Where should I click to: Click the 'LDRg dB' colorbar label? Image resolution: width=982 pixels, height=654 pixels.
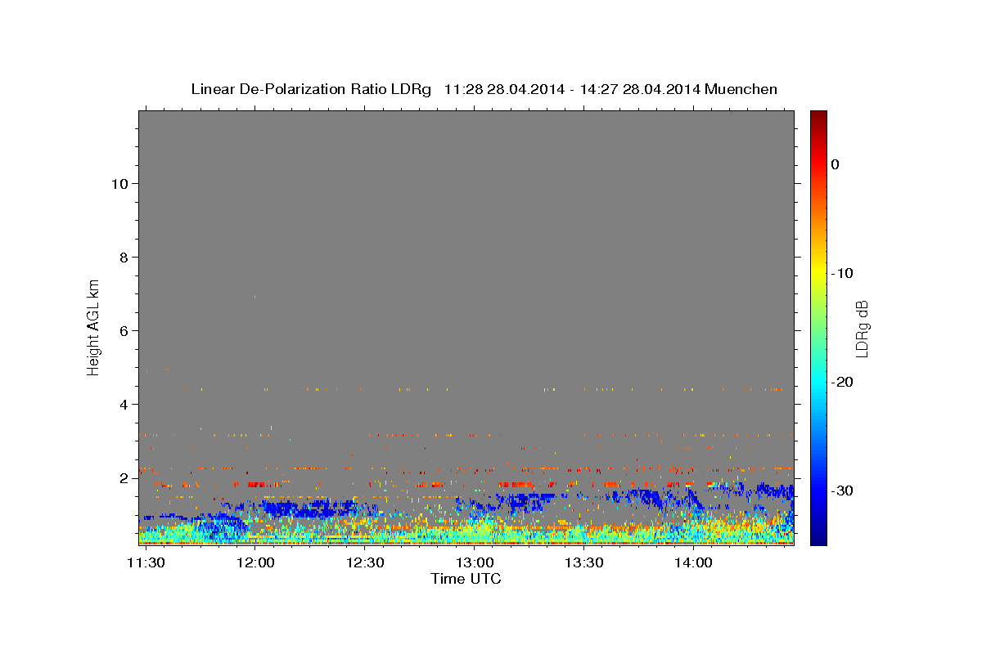(862, 329)
